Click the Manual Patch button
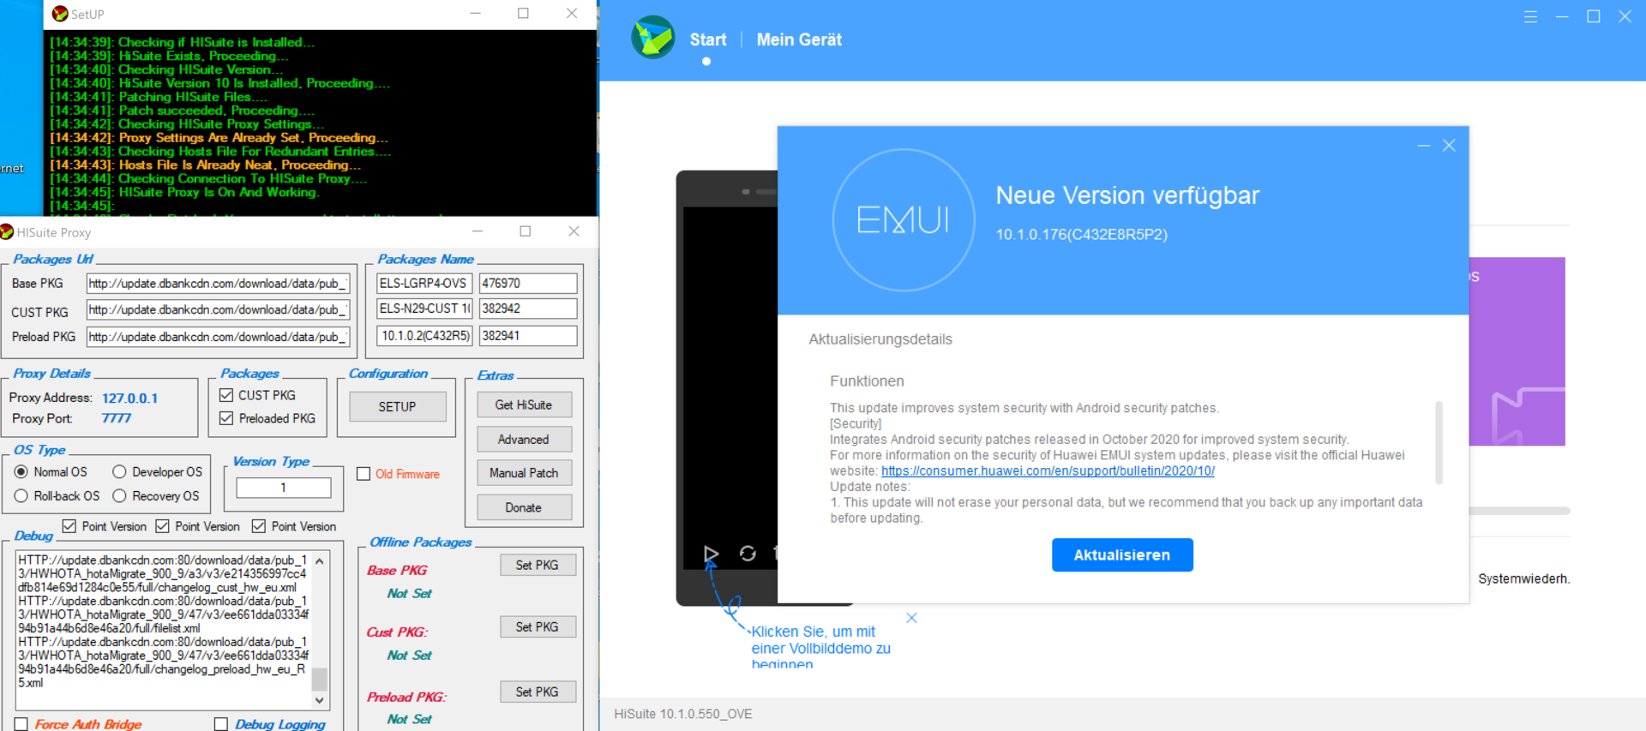The width and height of the screenshot is (1646, 731). point(524,473)
